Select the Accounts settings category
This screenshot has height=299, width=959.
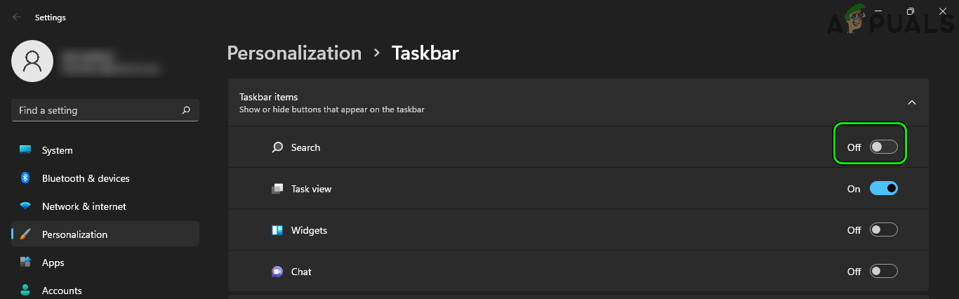pyautogui.click(x=62, y=290)
